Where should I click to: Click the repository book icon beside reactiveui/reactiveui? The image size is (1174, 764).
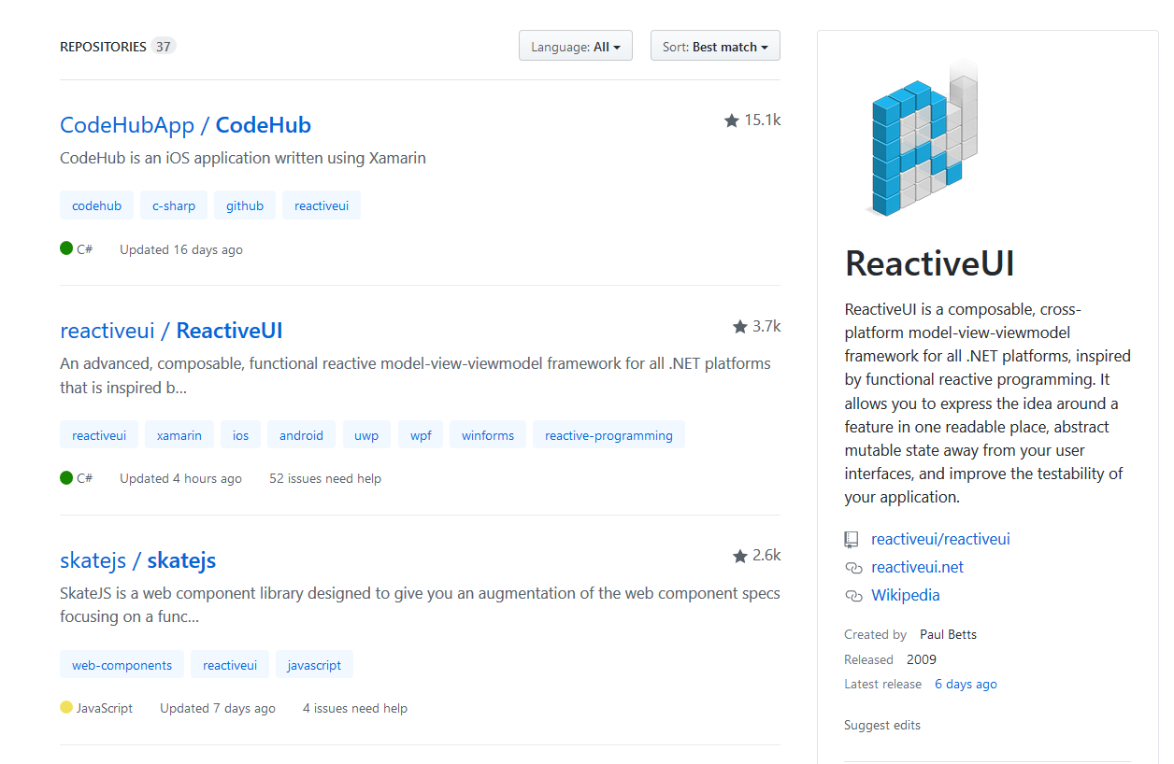pos(851,539)
